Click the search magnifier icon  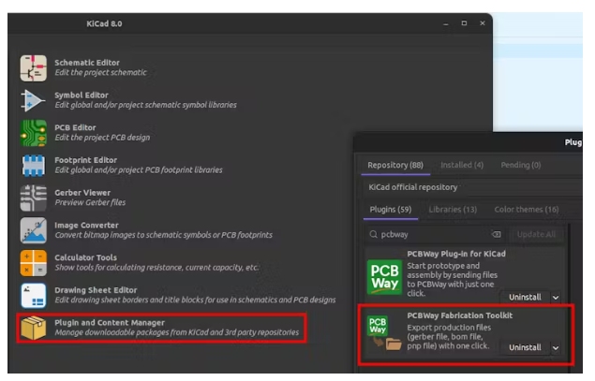(x=373, y=234)
